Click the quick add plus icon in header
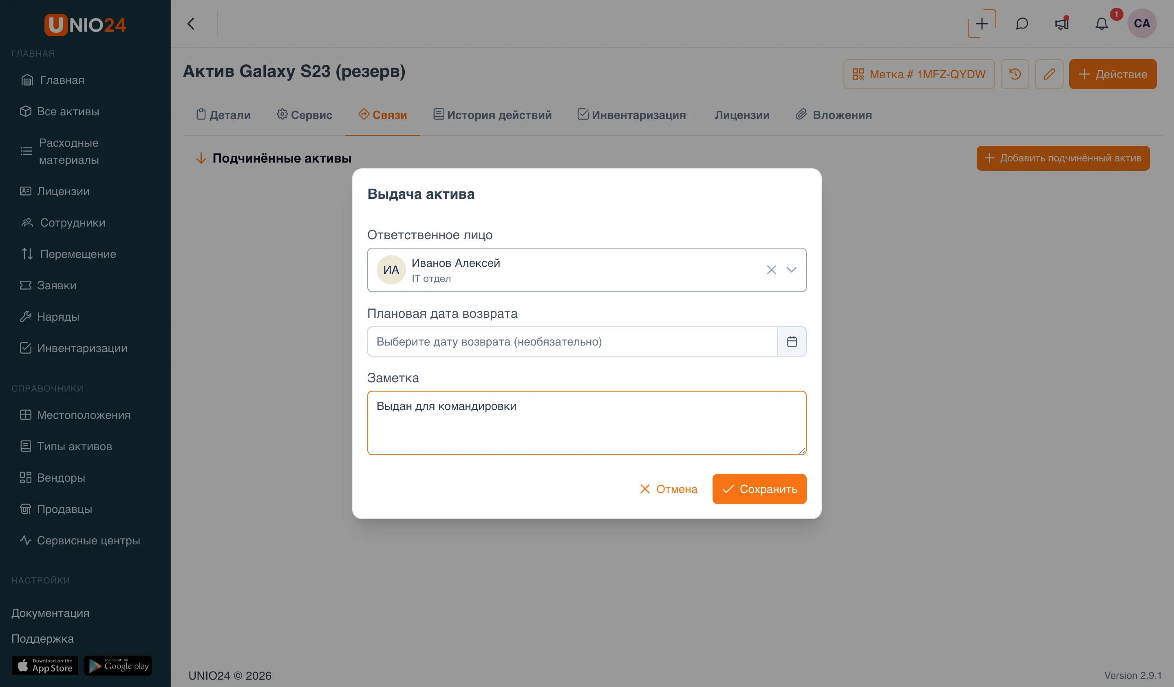The image size is (1174, 687). click(x=982, y=24)
